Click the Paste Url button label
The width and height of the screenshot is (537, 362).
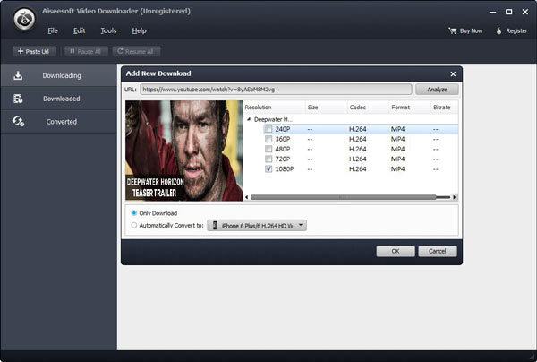click(x=37, y=52)
